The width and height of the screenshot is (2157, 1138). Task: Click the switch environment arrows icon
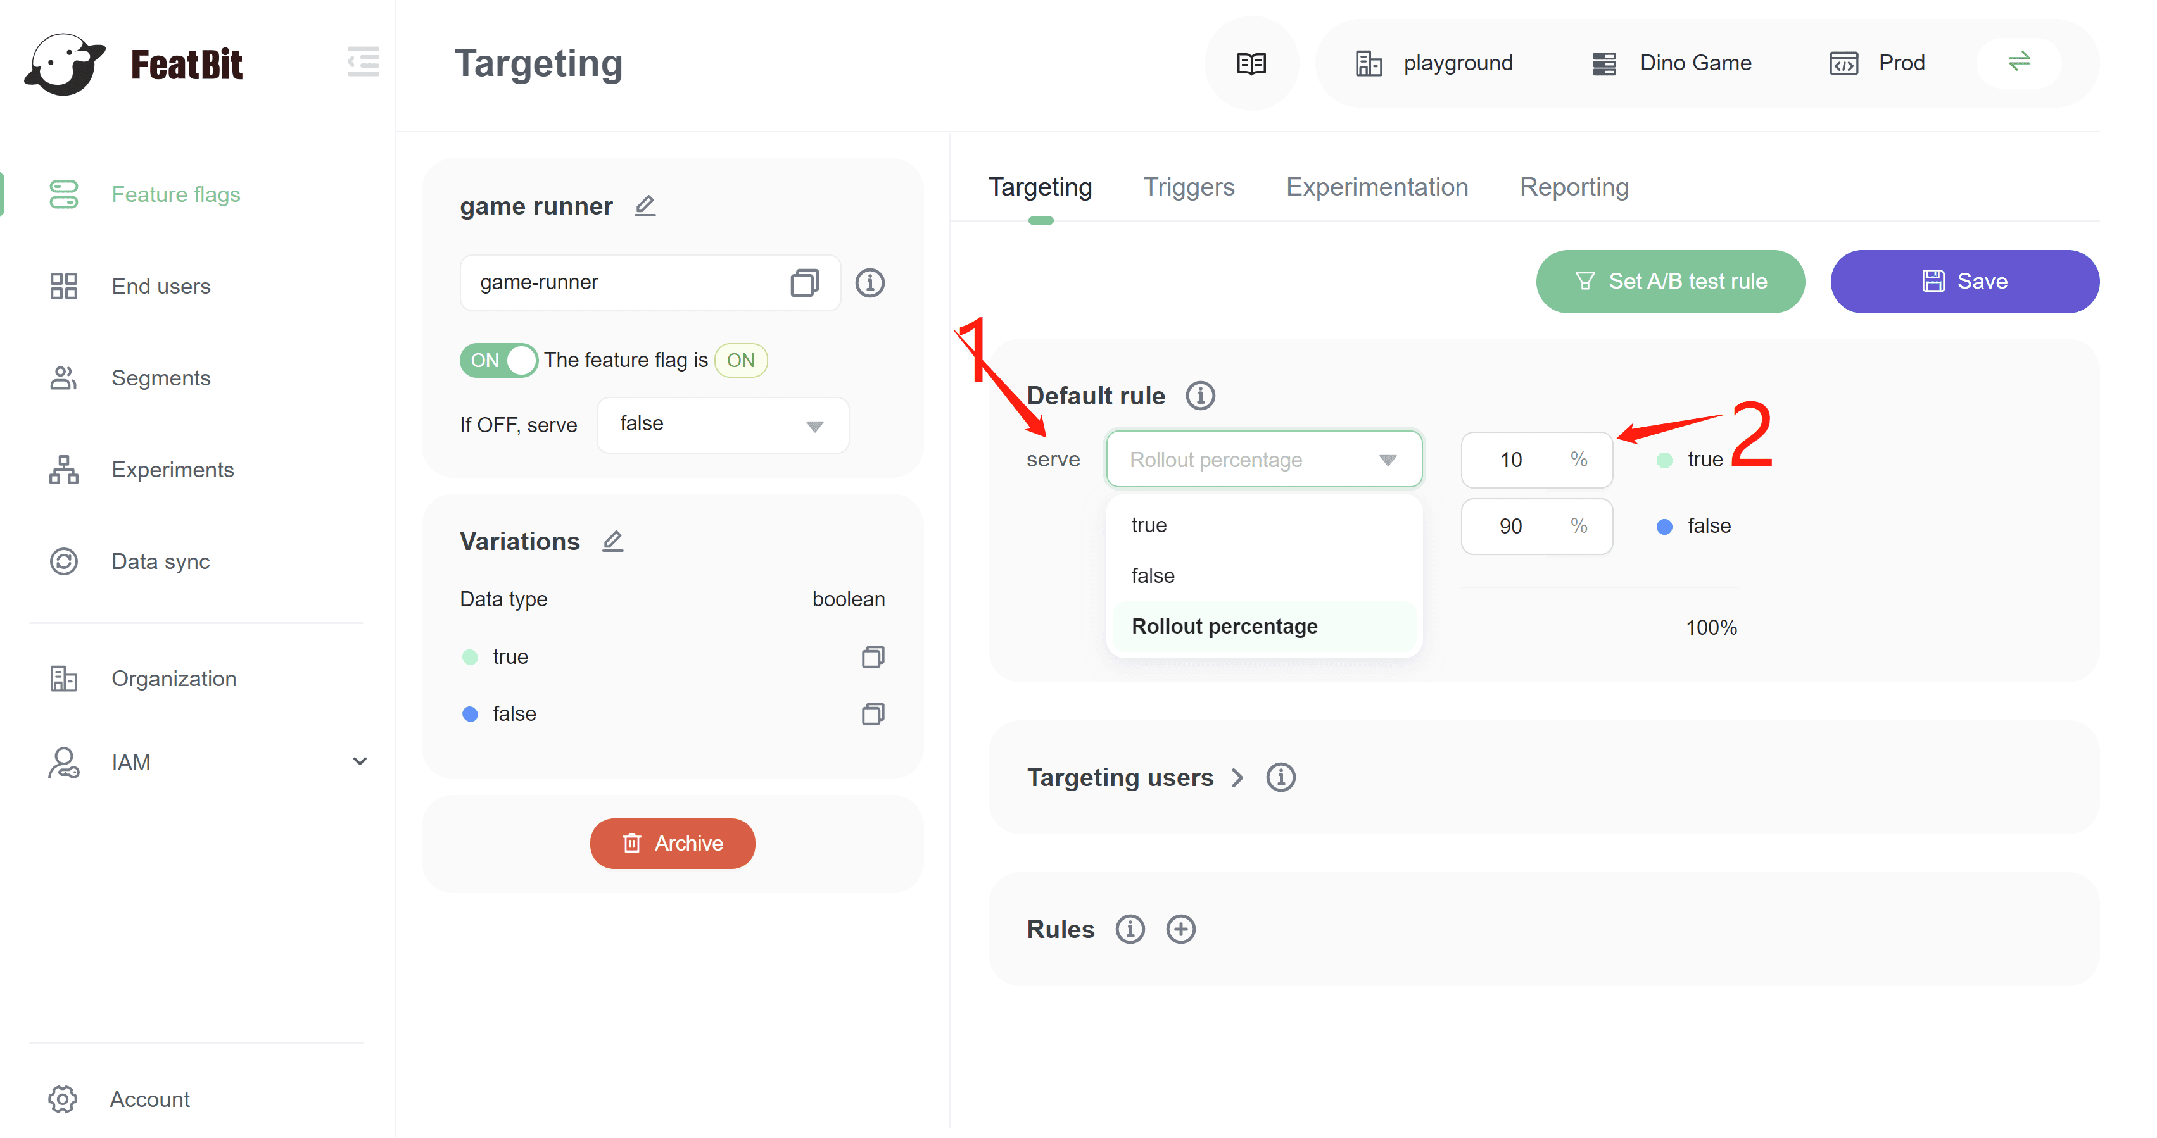[x=2019, y=62]
